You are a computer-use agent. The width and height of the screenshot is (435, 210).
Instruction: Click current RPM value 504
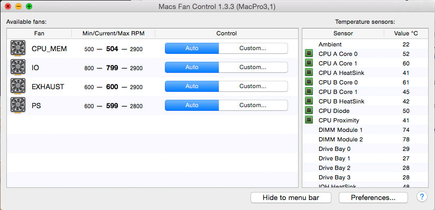112,49
